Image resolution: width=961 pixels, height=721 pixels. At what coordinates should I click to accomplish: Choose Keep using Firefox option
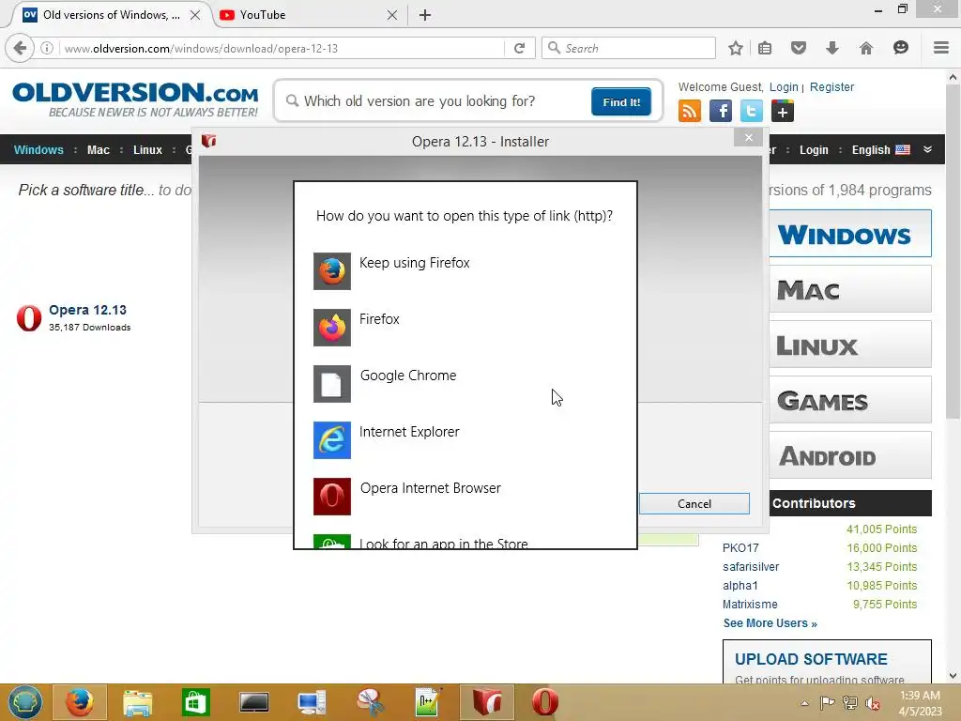465,271
